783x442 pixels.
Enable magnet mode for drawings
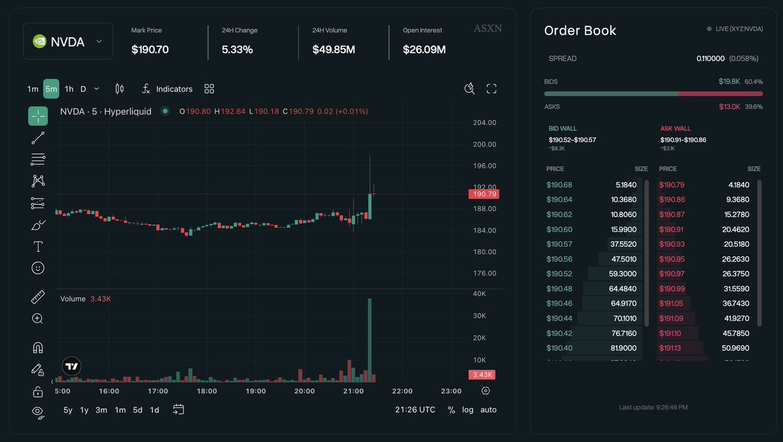tap(37, 347)
